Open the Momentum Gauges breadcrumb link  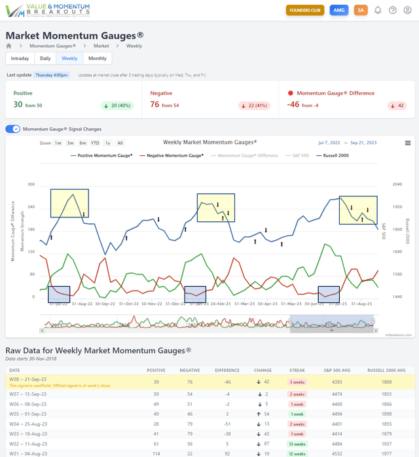[x=52, y=46]
